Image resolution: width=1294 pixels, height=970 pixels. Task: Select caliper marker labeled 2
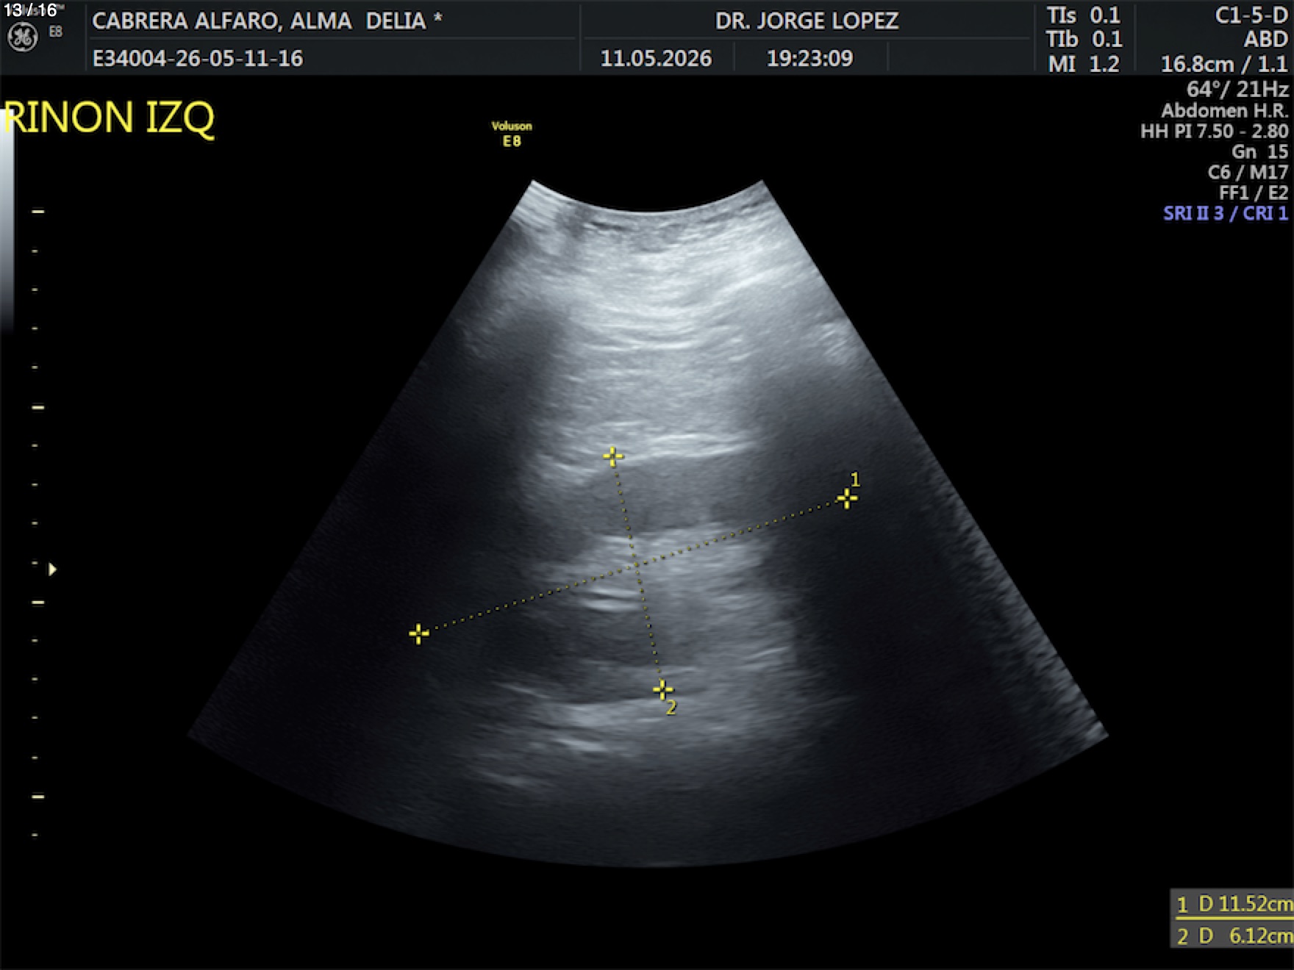tap(662, 689)
